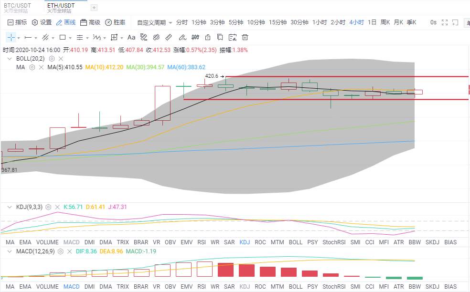The width and height of the screenshot is (470, 292).
Task: Select the crosshair cursor drawing tool
Action: 11,37
